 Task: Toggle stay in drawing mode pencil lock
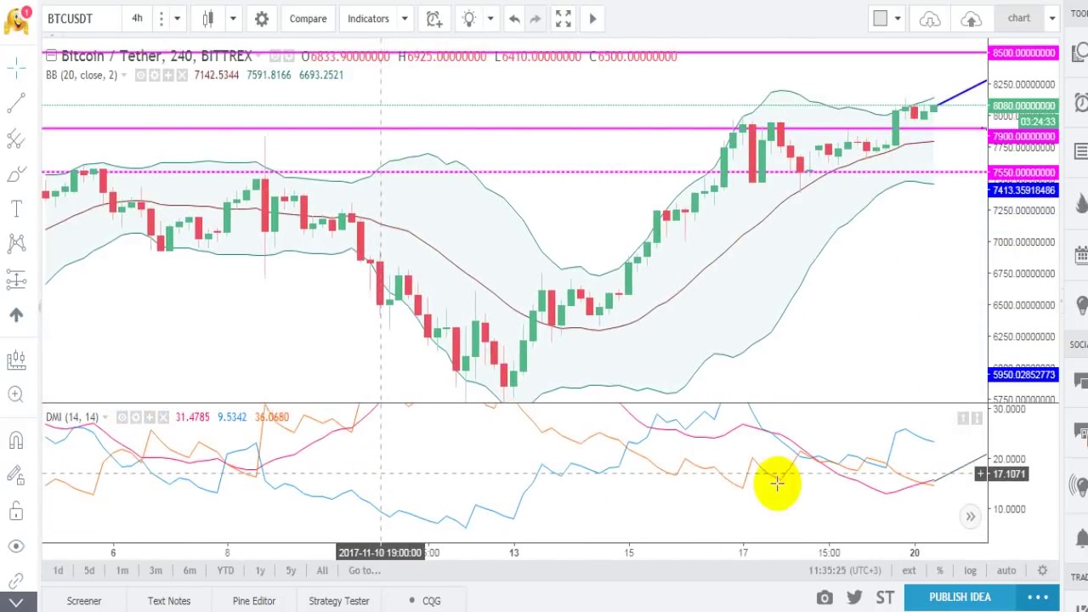pos(16,476)
